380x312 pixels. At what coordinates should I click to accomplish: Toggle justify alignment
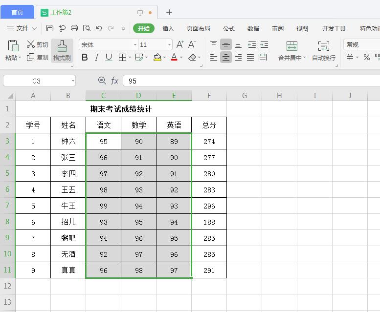coord(250,57)
